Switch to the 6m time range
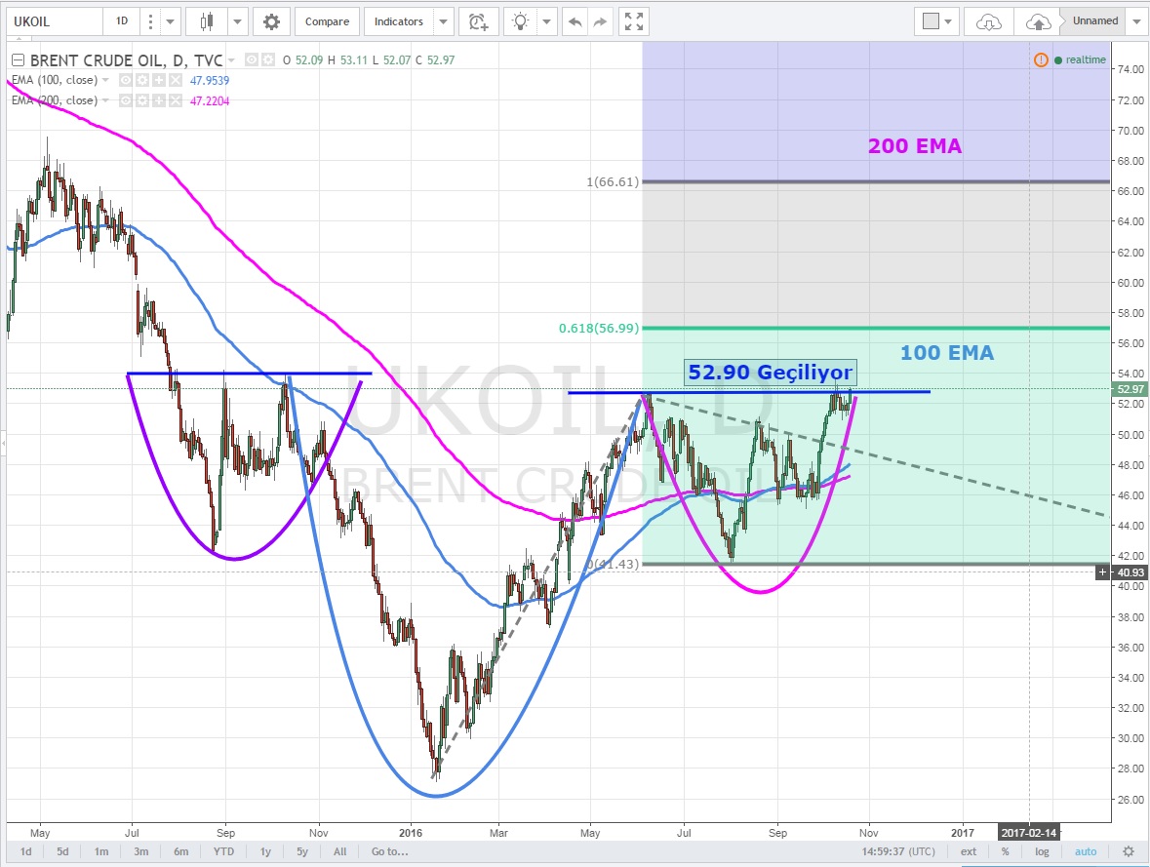Image resolution: width=1150 pixels, height=867 pixels. point(180,851)
